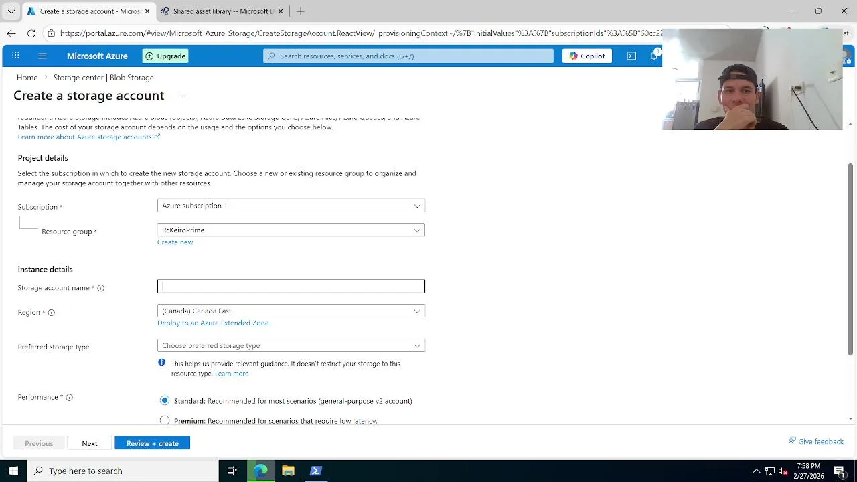857x482 pixels.
Task: Click the Give feedback link text
Action: [x=821, y=442]
